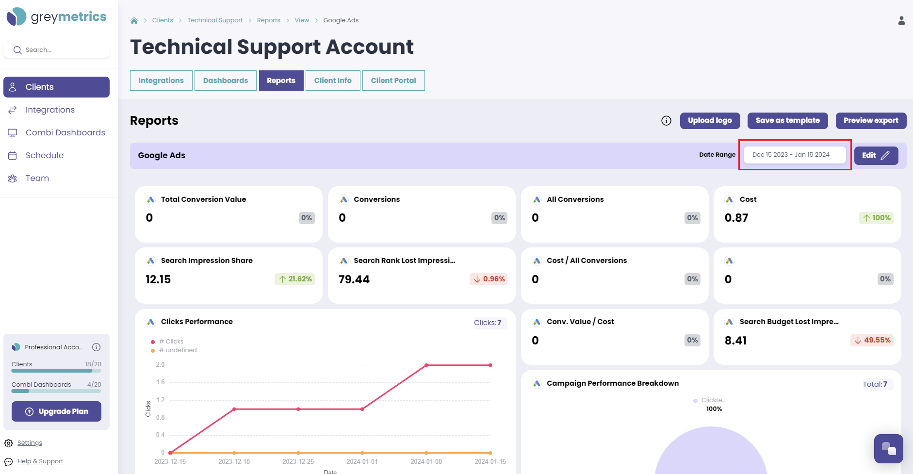Click the 0.96% decrease badge
This screenshot has width=913, height=474.
tap(489, 279)
